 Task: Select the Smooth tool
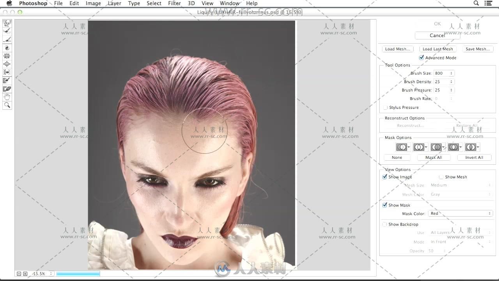click(x=7, y=40)
